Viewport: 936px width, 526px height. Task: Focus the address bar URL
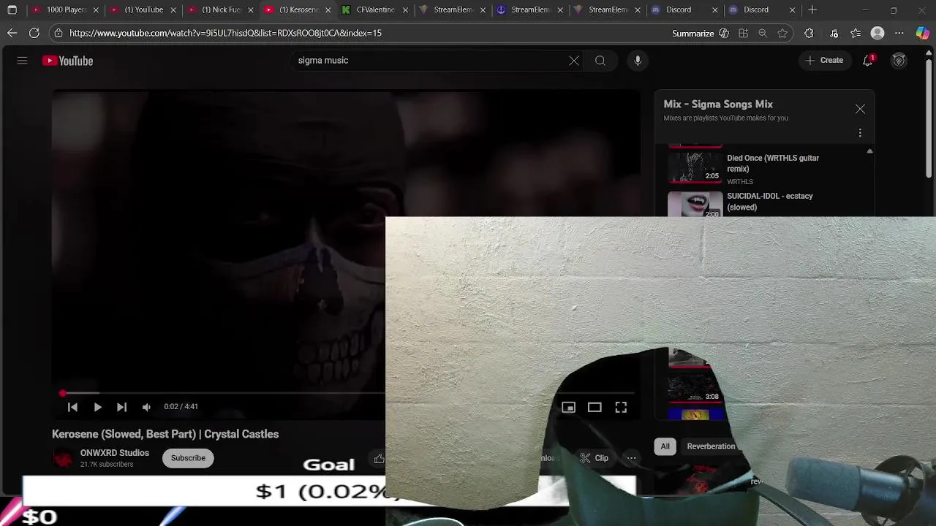pyautogui.click(x=225, y=33)
